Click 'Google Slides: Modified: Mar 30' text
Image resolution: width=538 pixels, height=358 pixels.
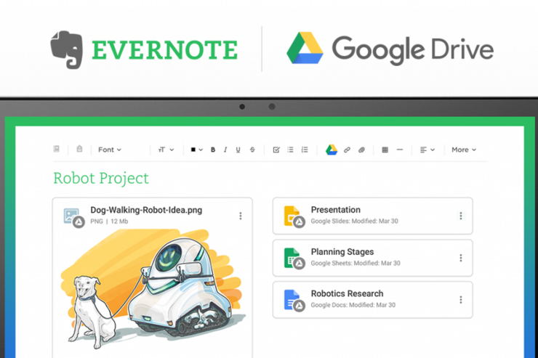(355, 221)
